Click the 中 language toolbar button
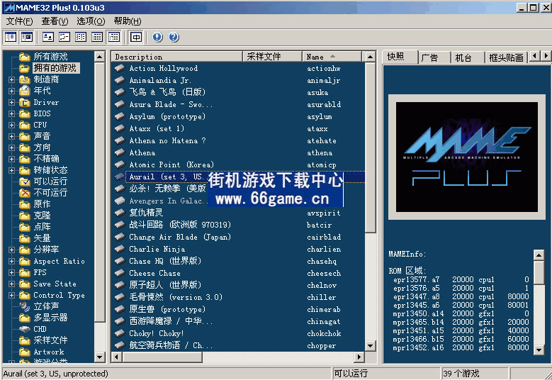The height and width of the screenshot is (380, 552). (136, 37)
